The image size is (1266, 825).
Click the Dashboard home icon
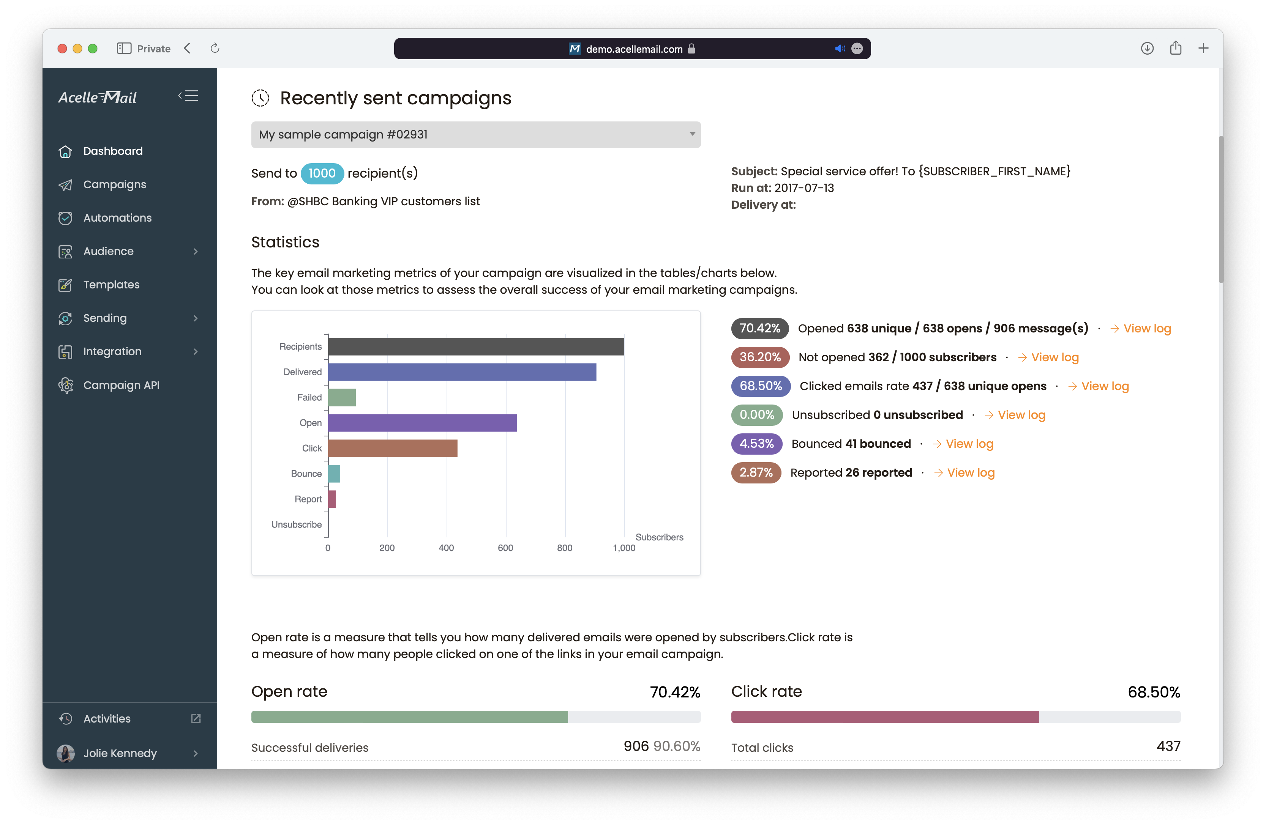click(x=65, y=151)
